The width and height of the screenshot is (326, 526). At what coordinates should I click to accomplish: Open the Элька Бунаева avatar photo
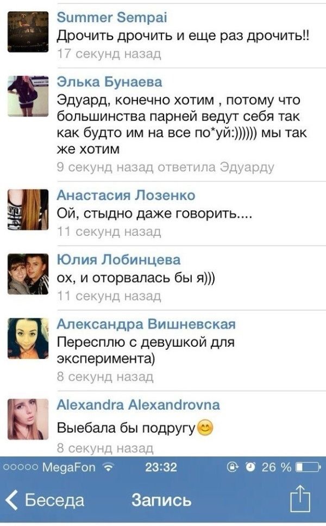[x=28, y=96]
